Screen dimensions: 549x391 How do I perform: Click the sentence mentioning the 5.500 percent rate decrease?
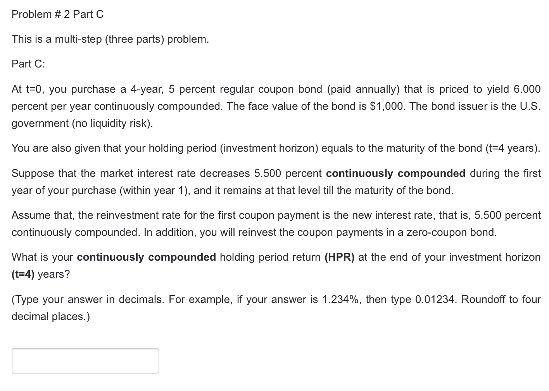[x=271, y=173]
